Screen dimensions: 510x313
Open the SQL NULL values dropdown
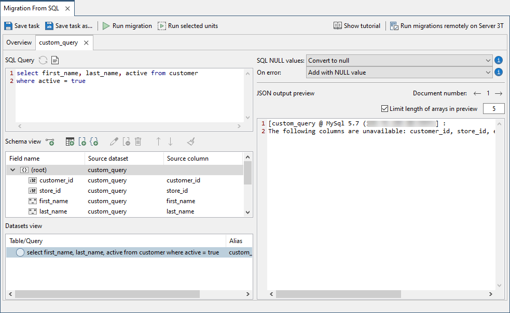pos(399,61)
